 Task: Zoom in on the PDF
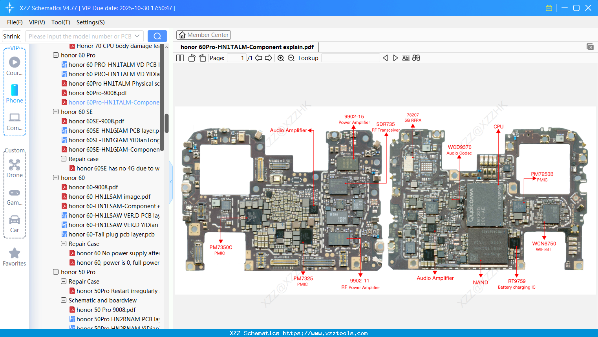281,58
